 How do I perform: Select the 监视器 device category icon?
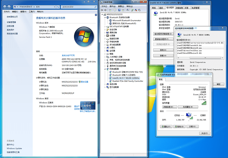click(108, 51)
